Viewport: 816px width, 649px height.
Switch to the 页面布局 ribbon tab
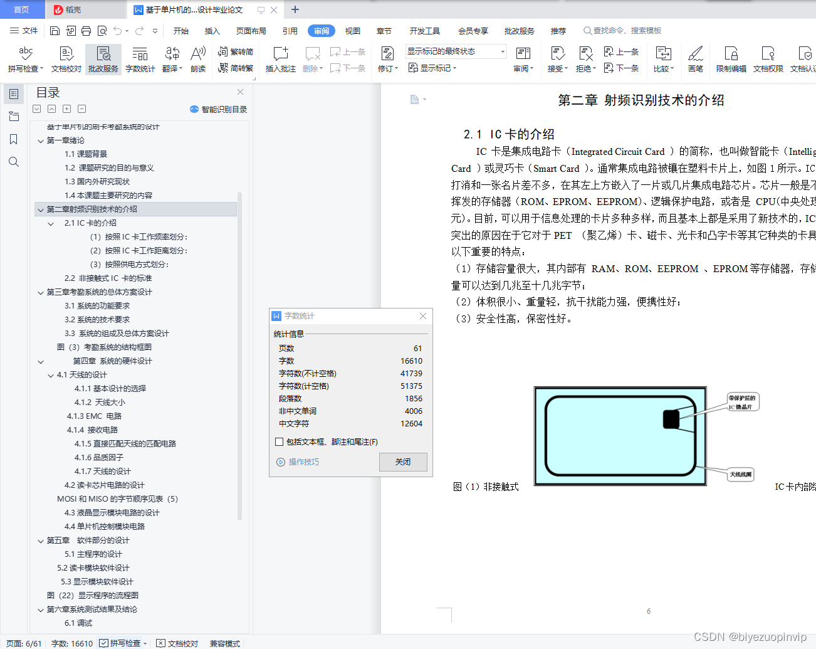[251, 31]
